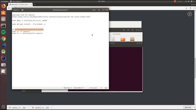Select the Receiver 13.10 for Linux tab
The image size is (196, 110).
point(20,4)
